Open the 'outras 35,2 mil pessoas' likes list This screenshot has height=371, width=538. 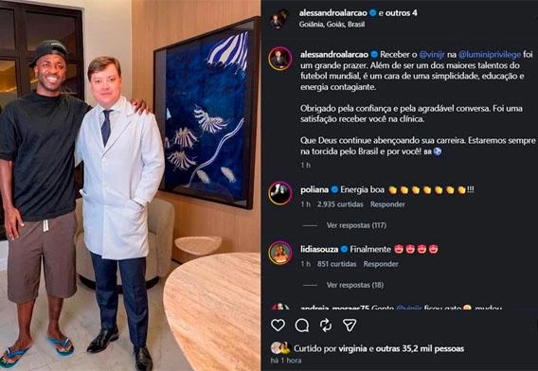[x=420, y=348]
